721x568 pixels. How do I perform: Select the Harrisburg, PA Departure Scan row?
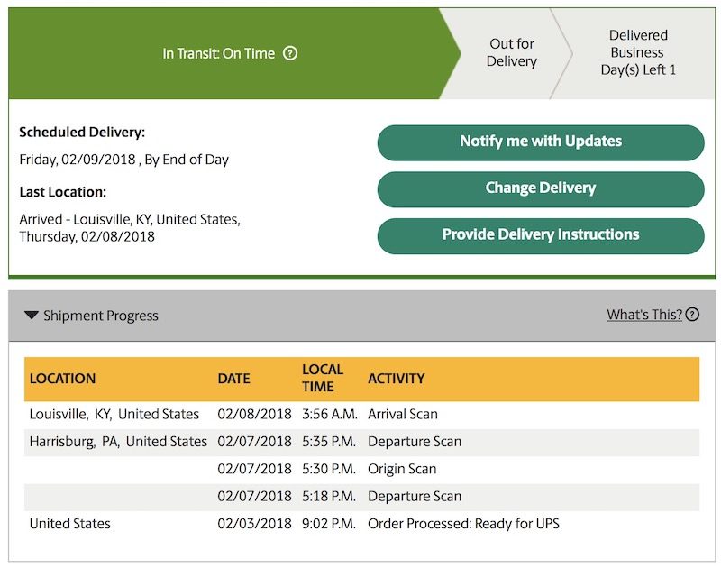click(x=360, y=442)
